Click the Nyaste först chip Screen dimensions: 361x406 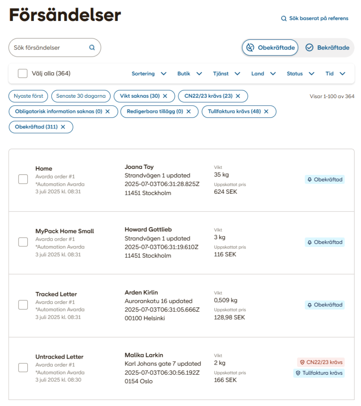tap(28, 96)
